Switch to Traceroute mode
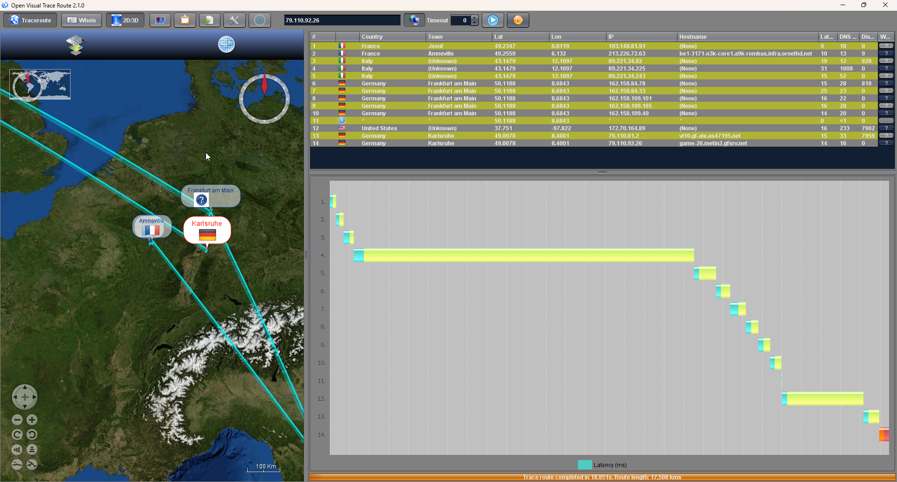This screenshot has height=482, width=897. pyautogui.click(x=30, y=20)
